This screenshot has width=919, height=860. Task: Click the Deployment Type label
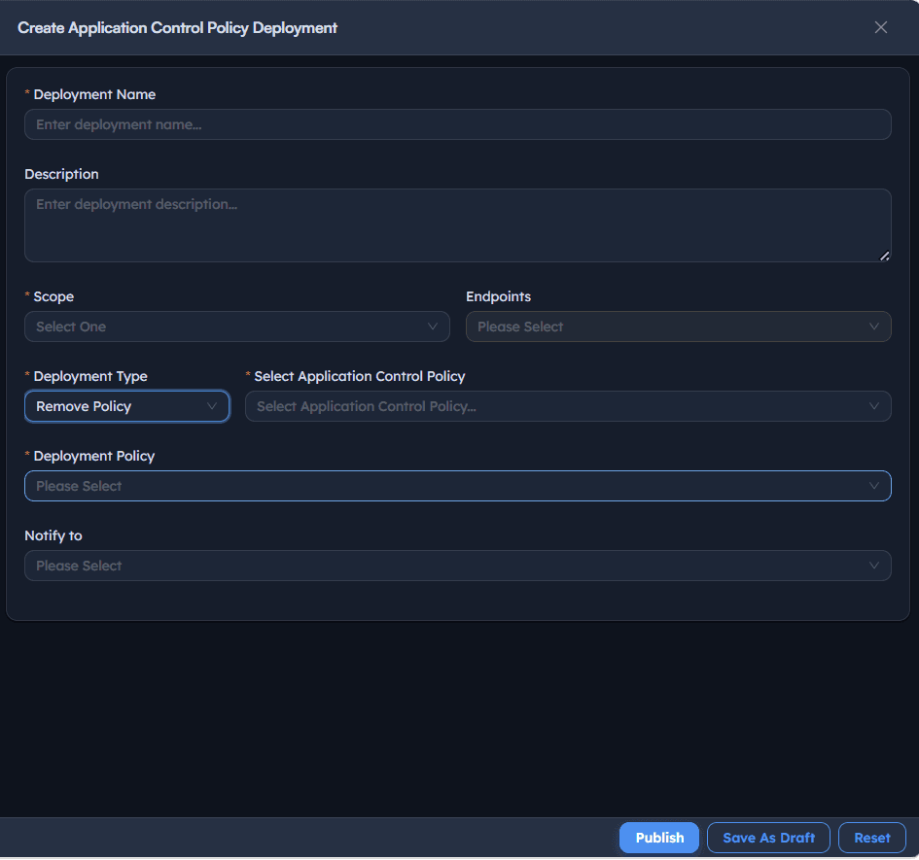[x=90, y=376]
